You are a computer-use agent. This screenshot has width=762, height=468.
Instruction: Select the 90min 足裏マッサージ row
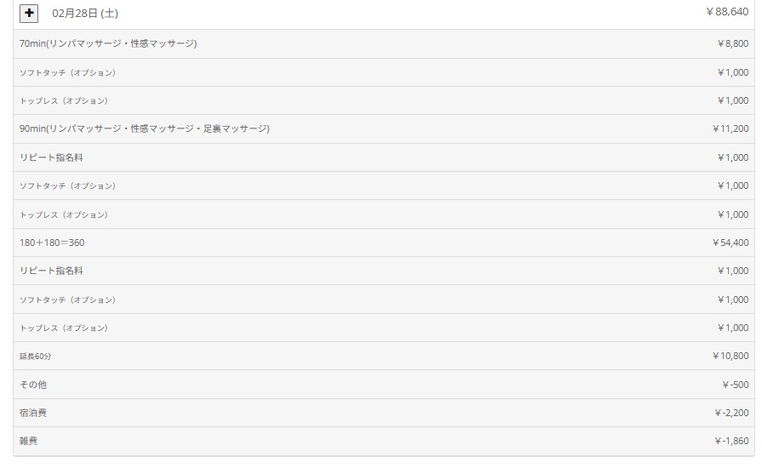pyautogui.click(x=145, y=128)
